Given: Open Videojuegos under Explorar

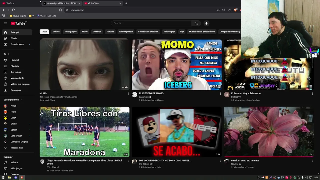Looking at the screenshot, I should pos(17,168).
